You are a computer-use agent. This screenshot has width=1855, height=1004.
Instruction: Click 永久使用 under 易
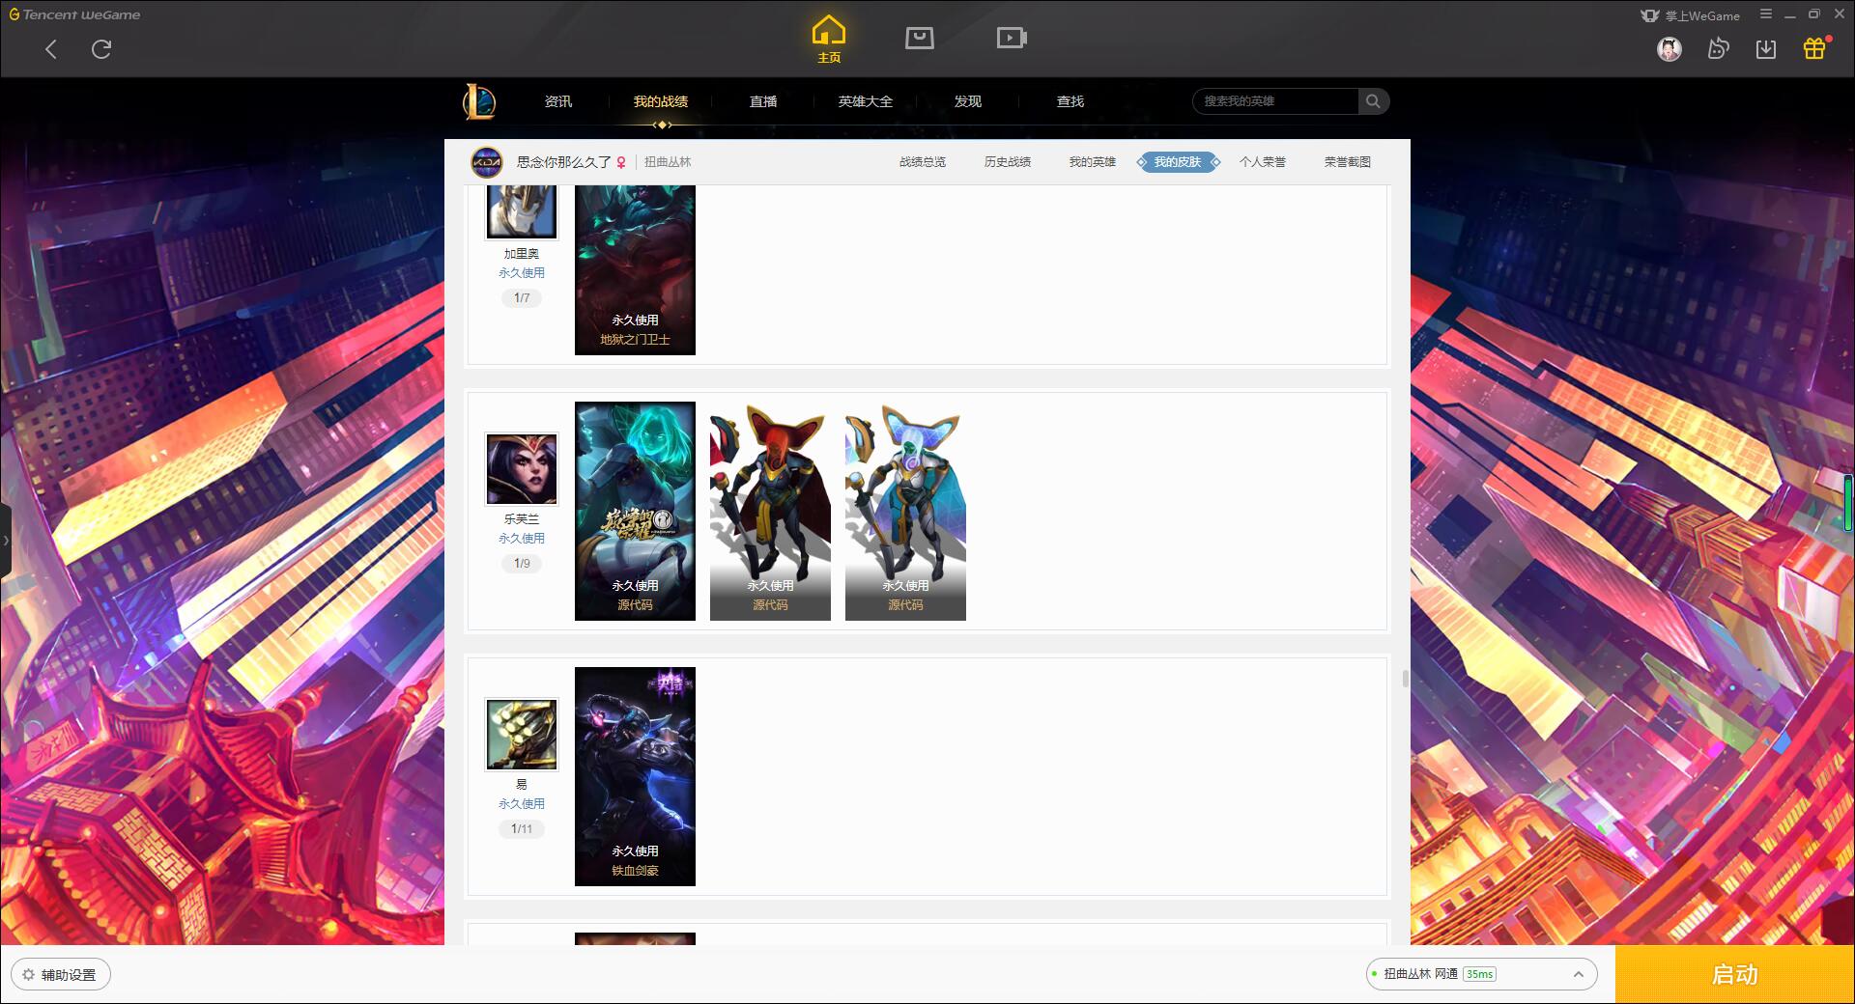[522, 804]
